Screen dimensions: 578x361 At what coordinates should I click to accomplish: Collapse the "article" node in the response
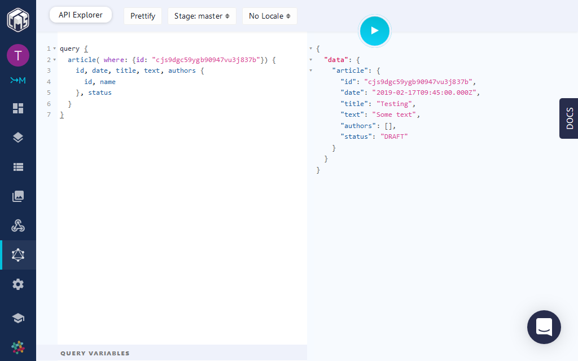[x=310, y=71]
